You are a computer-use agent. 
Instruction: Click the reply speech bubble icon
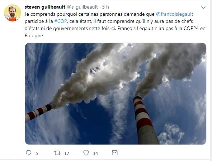point(29,153)
